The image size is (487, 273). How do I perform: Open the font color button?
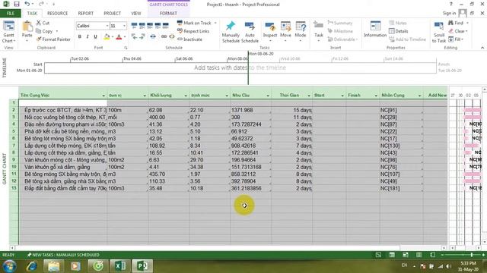click(119, 37)
